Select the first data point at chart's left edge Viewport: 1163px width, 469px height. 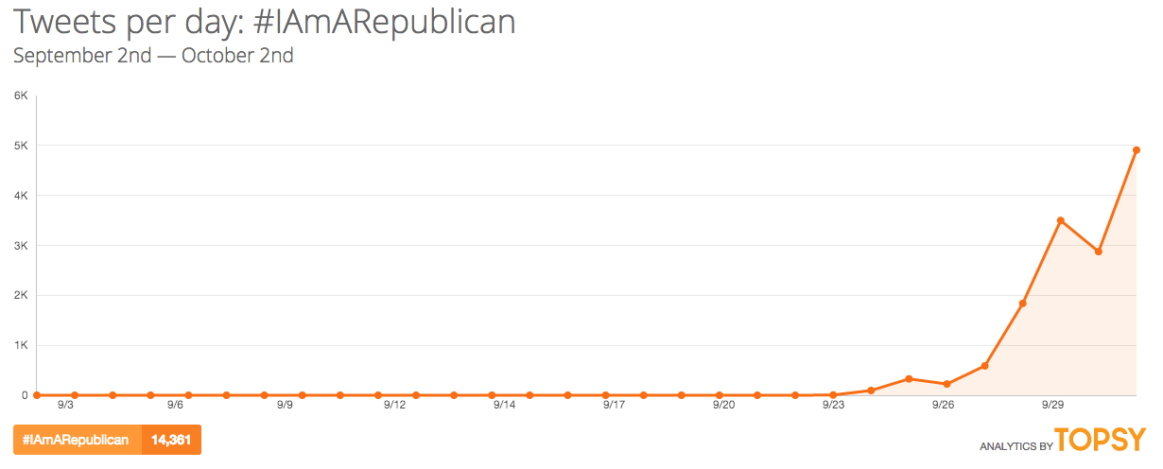click(x=37, y=395)
